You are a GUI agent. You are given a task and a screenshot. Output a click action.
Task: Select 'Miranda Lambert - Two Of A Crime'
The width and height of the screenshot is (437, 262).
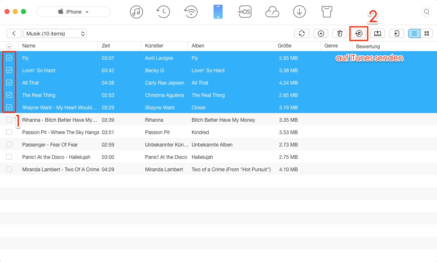[61, 169]
